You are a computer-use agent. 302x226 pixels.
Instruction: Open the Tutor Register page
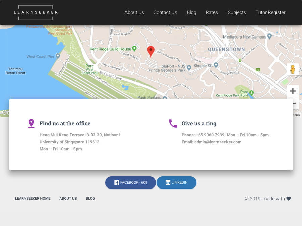270,12
